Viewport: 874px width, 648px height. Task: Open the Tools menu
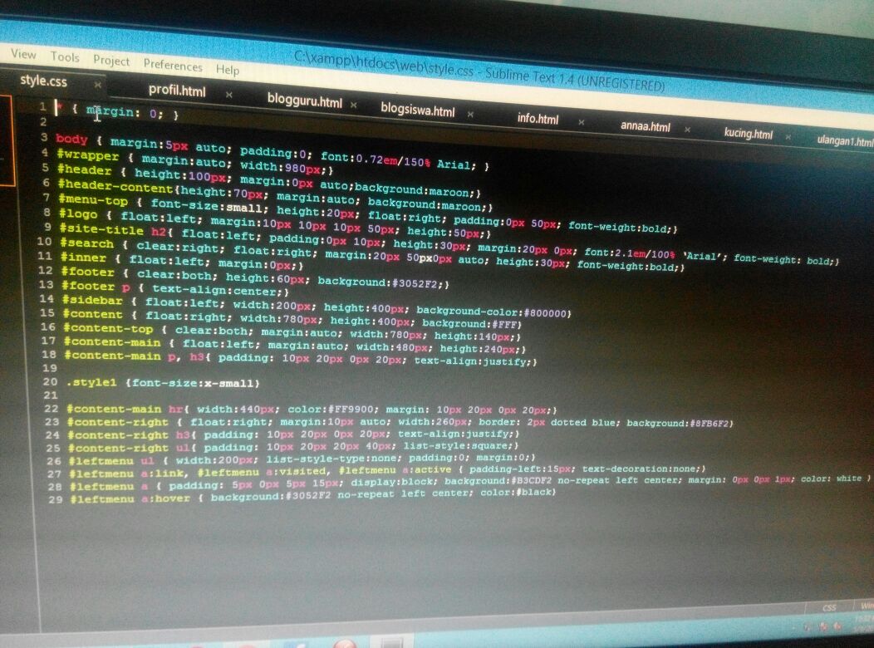pyautogui.click(x=65, y=56)
